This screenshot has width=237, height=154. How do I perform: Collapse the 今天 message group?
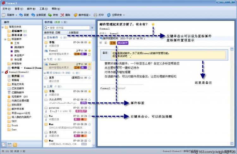[45, 59]
